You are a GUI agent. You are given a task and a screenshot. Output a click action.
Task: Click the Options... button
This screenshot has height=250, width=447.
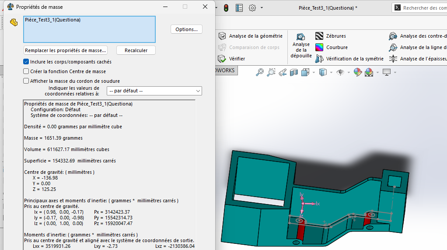(x=186, y=29)
